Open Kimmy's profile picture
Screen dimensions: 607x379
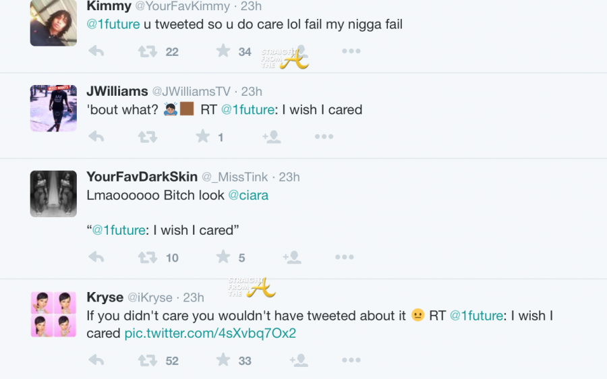point(53,23)
